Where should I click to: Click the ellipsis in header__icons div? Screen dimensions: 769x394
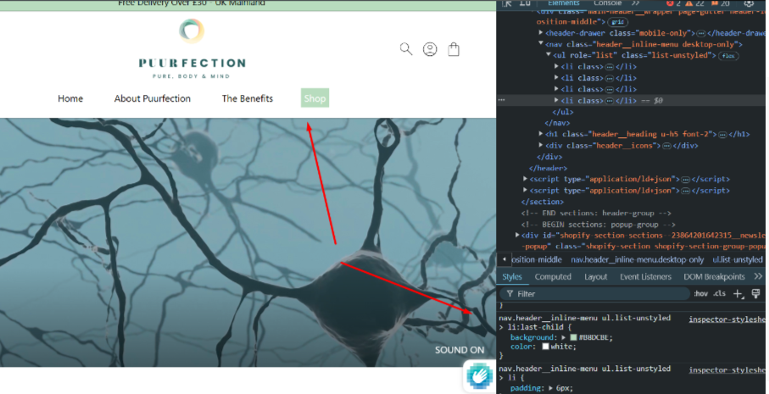[x=666, y=146]
